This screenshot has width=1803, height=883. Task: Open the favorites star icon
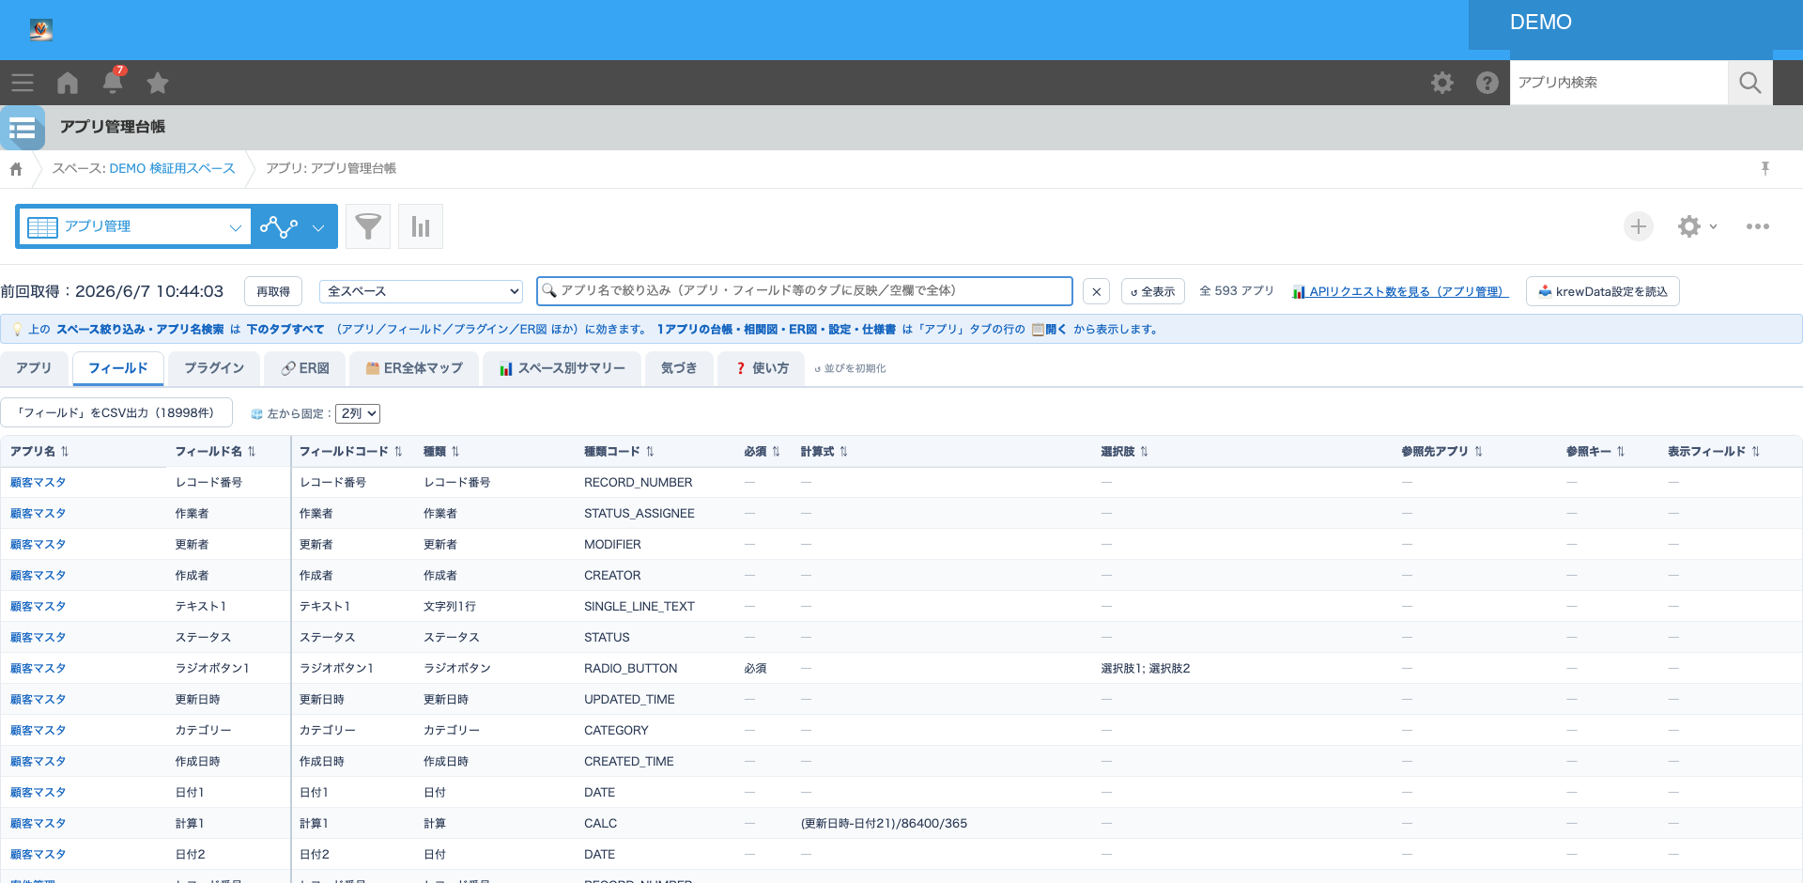point(158,83)
